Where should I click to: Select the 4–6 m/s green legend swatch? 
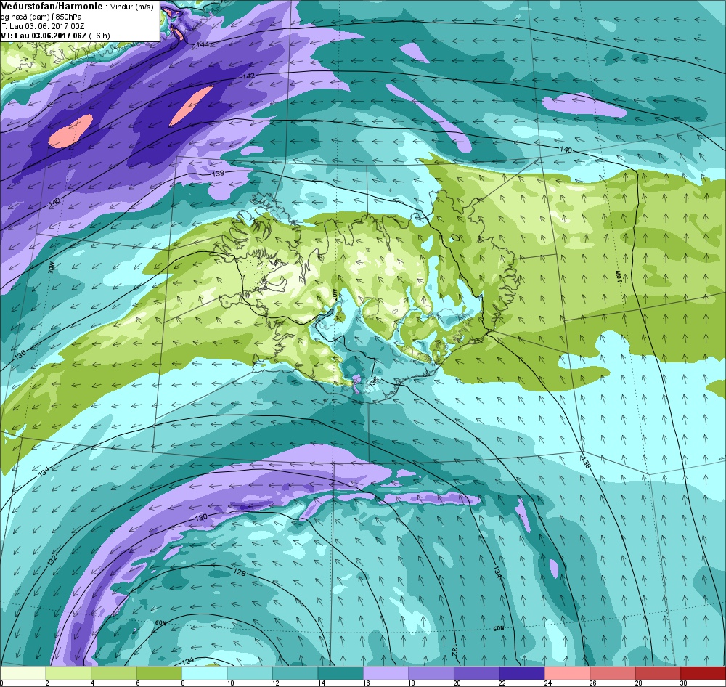pyautogui.click(x=115, y=673)
